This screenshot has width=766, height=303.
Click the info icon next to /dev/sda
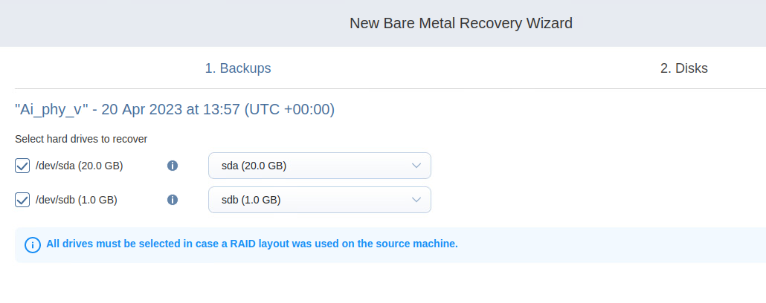(x=173, y=166)
